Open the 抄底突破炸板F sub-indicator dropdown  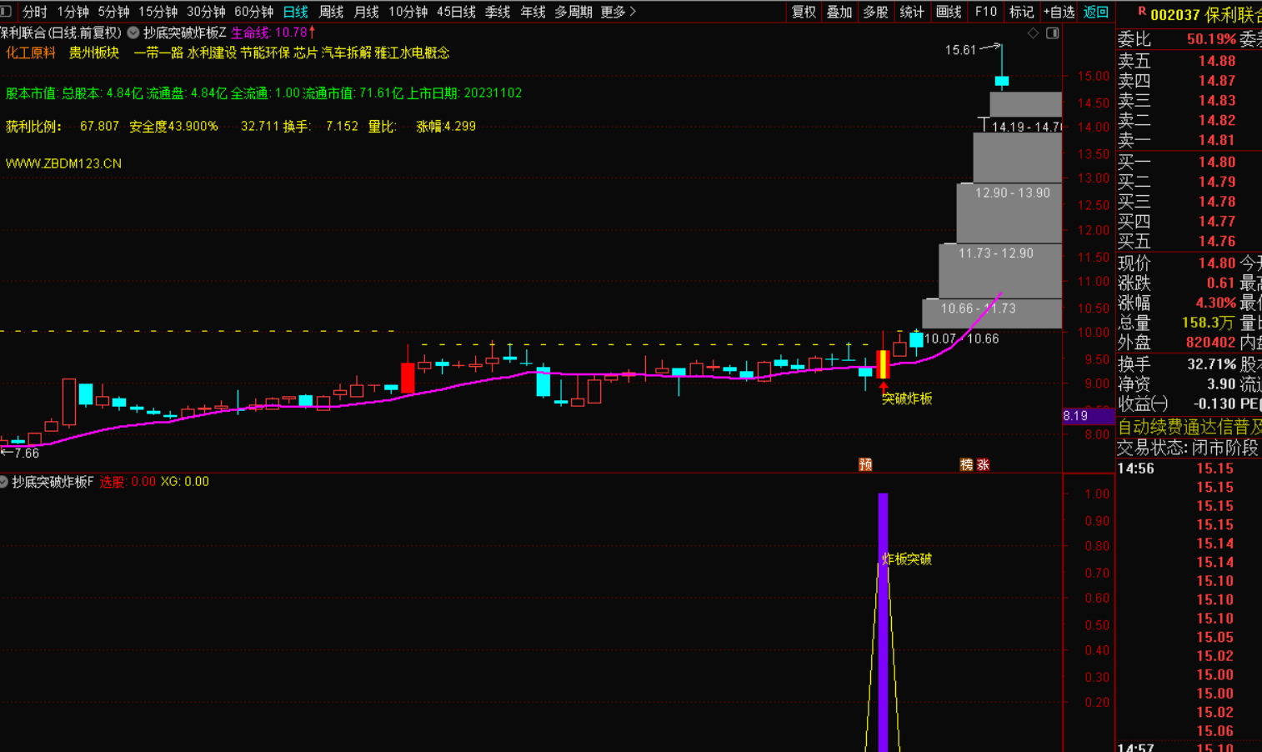pos(4,482)
